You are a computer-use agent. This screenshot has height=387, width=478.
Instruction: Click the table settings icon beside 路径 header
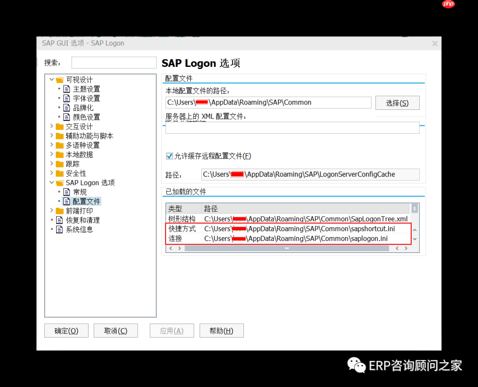pos(414,209)
